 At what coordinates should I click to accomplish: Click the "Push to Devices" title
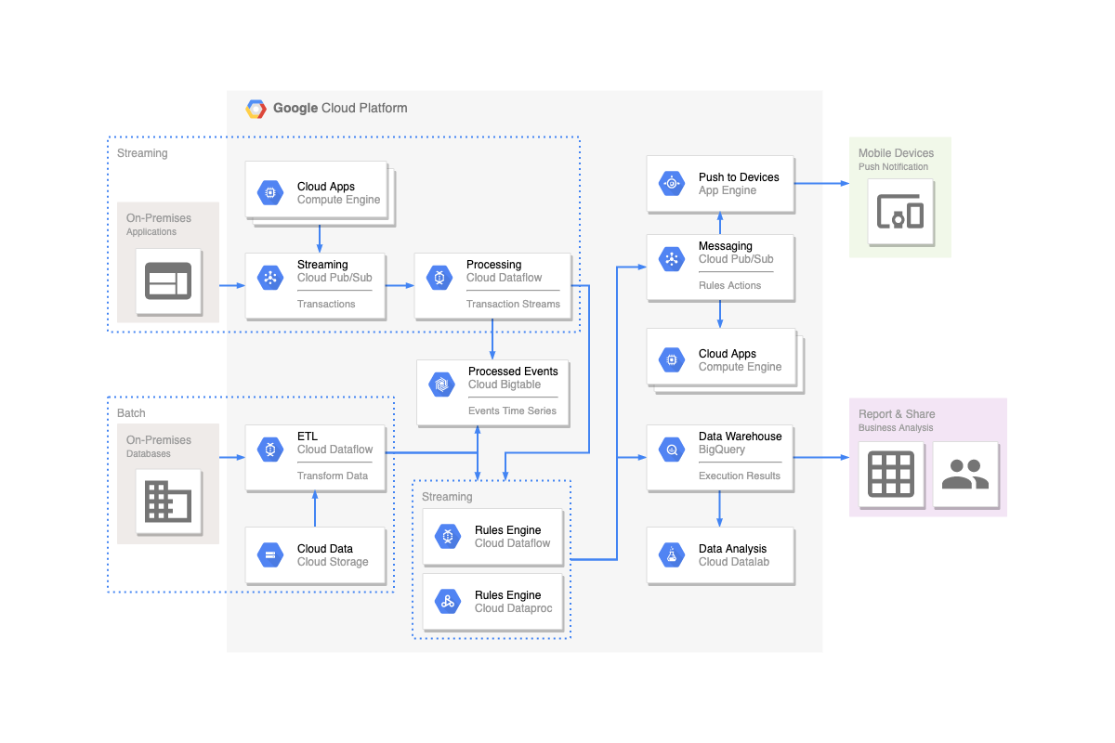point(739,177)
